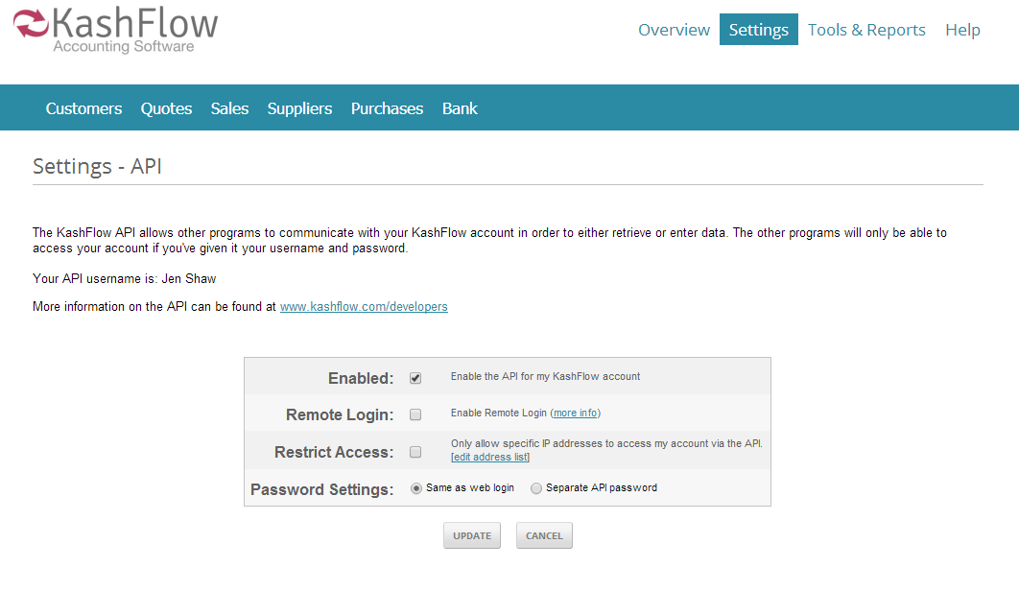This screenshot has width=1019, height=591.
Task: Open the Customers menu
Action: click(83, 108)
